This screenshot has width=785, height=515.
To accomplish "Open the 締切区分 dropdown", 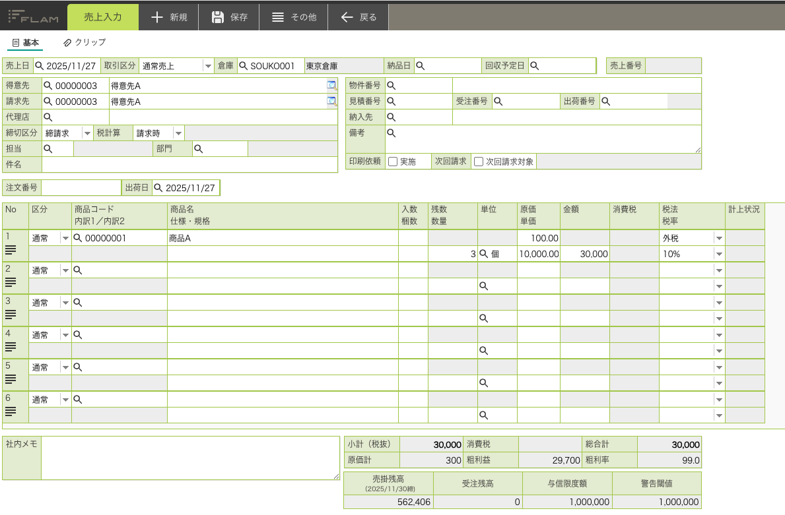I will 87,133.
